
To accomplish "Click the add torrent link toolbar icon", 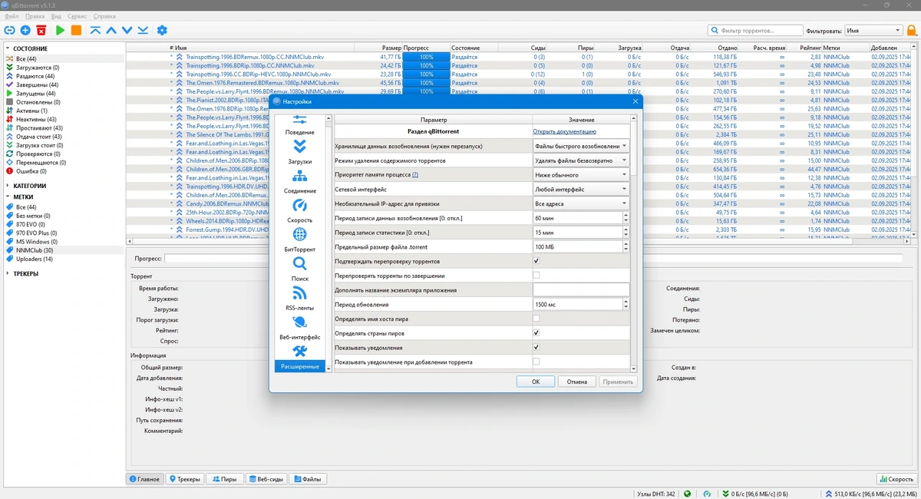I will (x=9, y=30).
